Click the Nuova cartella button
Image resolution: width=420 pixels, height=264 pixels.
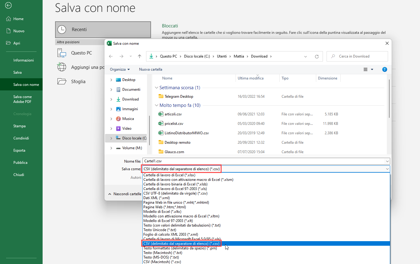(x=151, y=69)
